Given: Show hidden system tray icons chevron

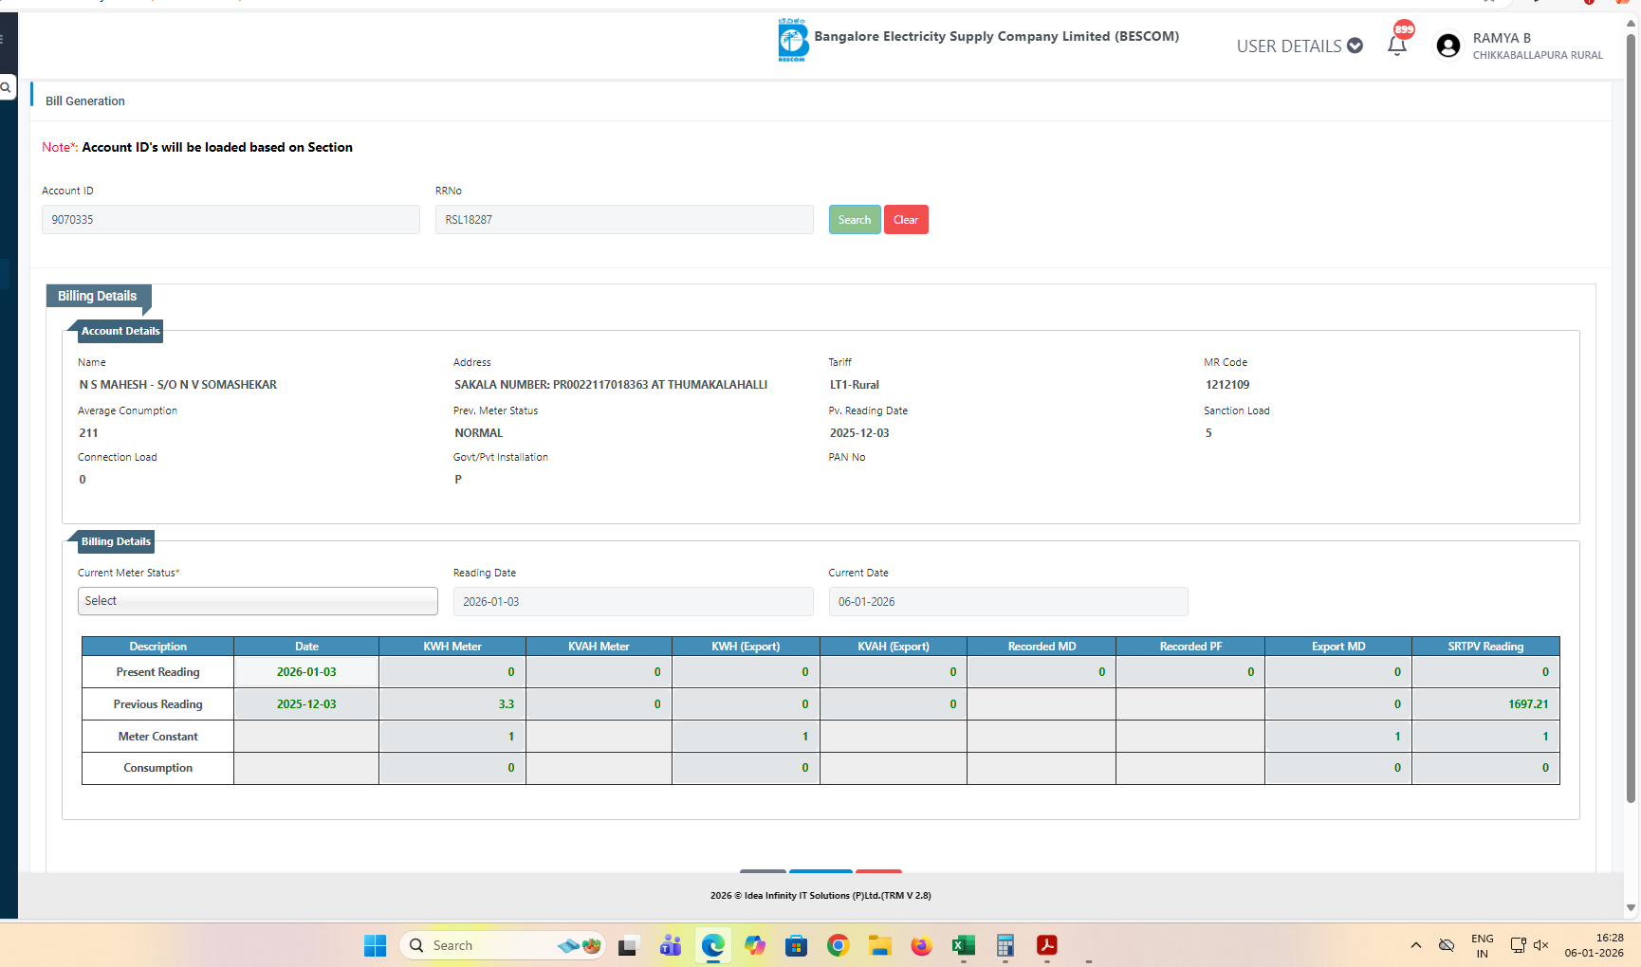Looking at the screenshot, I should tap(1415, 945).
